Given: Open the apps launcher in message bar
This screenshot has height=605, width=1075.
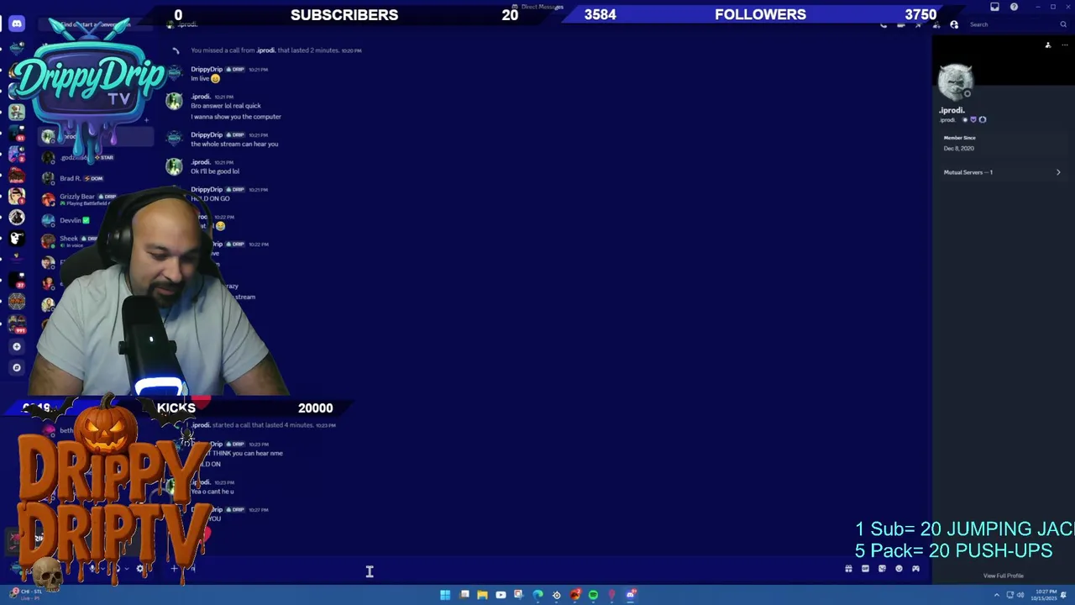Looking at the screenshot, I should (915, 569).
